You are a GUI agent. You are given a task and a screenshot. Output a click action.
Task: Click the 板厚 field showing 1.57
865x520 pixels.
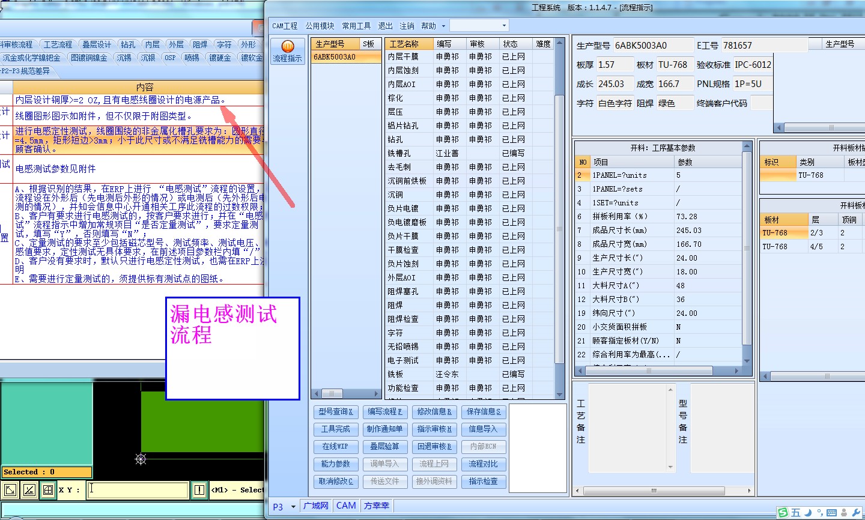tap(615, 65)
